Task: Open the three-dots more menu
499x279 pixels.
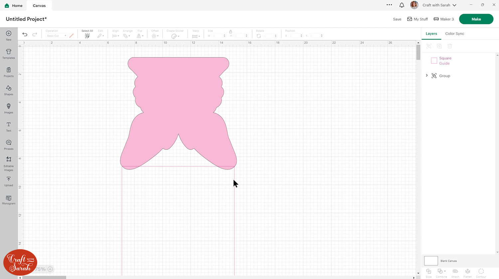Action: click(389, 5)
